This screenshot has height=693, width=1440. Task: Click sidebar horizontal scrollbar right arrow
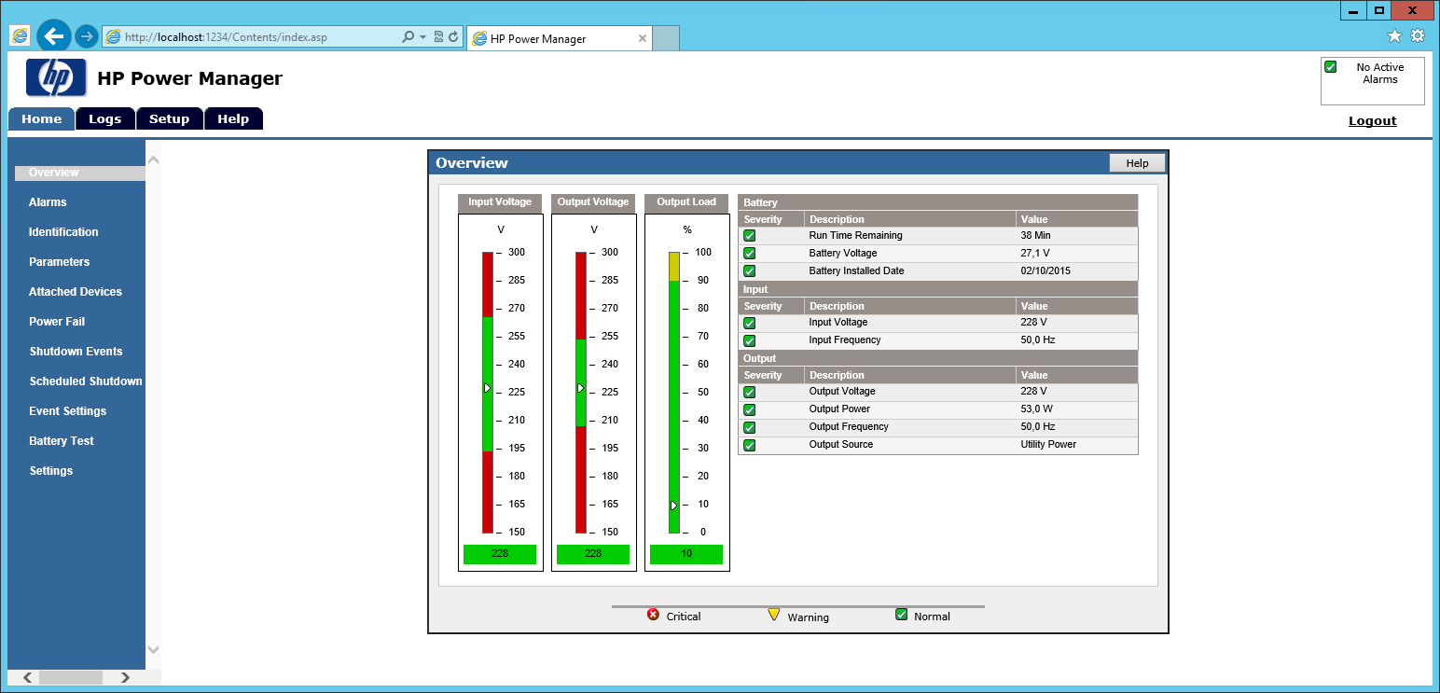coord(128,677)
